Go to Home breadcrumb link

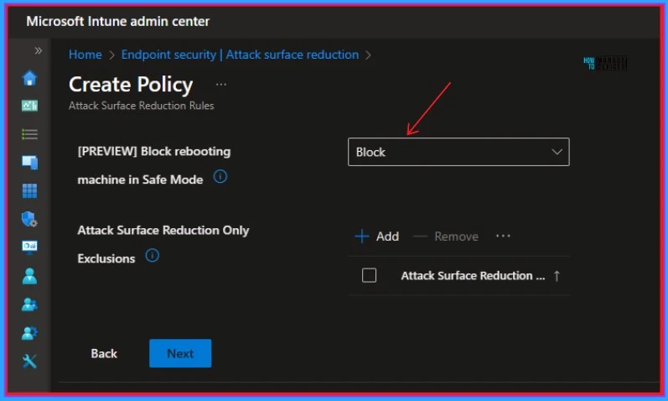(85, 55)
